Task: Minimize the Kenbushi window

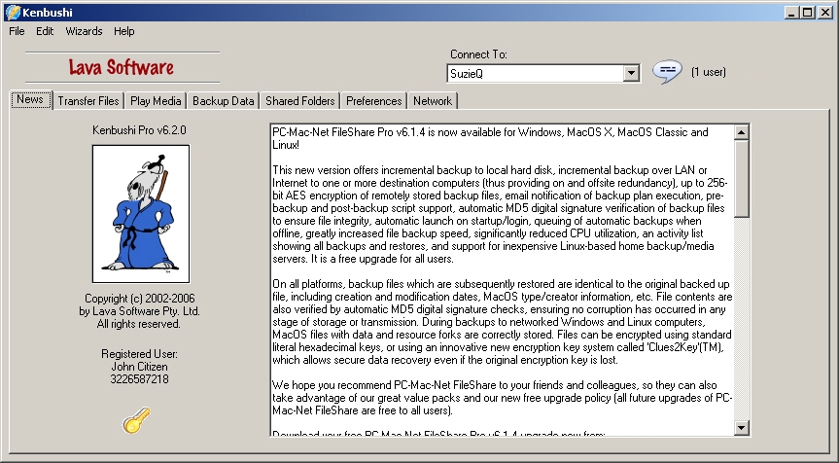Action: (x=792, y=13)
